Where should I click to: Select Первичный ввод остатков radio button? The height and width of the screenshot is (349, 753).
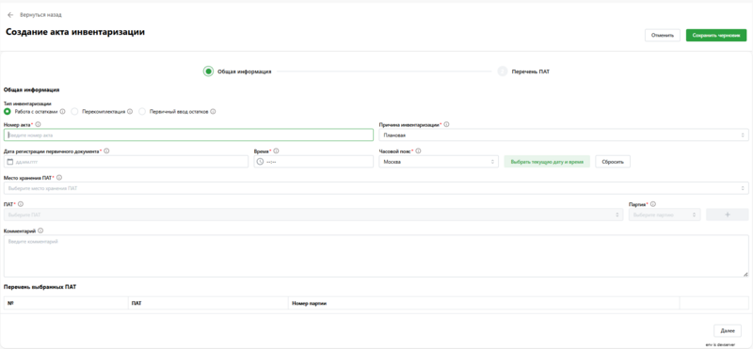coord(142,111)
